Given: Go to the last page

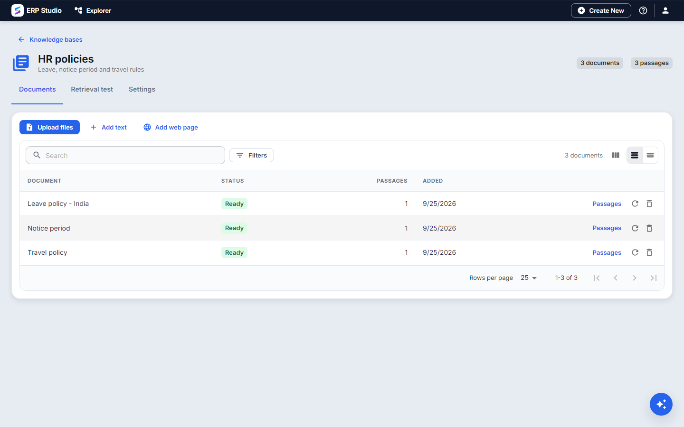Looking at the screenshot, I should coord(654,278).
